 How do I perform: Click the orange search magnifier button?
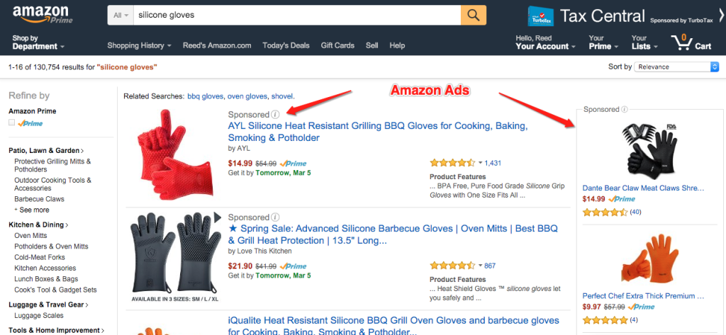(473, 15)
